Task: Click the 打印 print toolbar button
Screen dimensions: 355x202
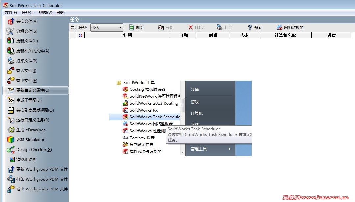Action: (225, 27)
